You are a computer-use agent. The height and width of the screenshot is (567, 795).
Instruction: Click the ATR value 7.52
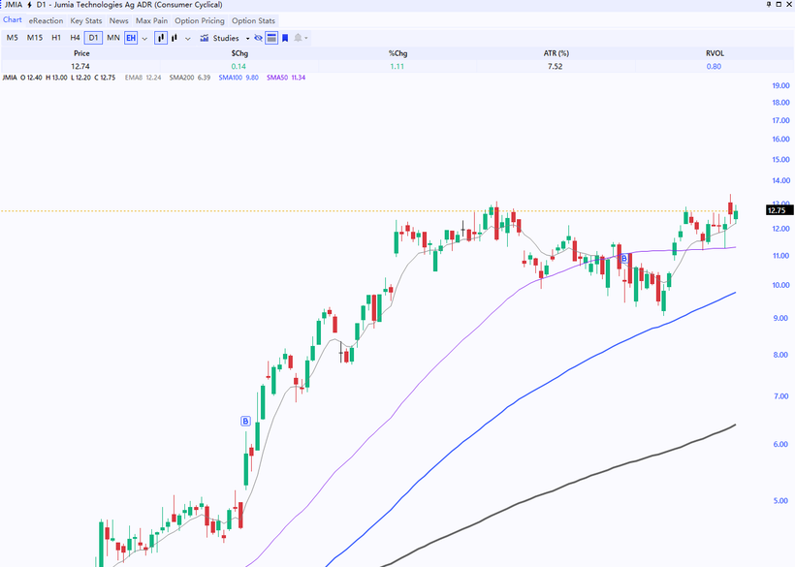click(x=556, y=66)
